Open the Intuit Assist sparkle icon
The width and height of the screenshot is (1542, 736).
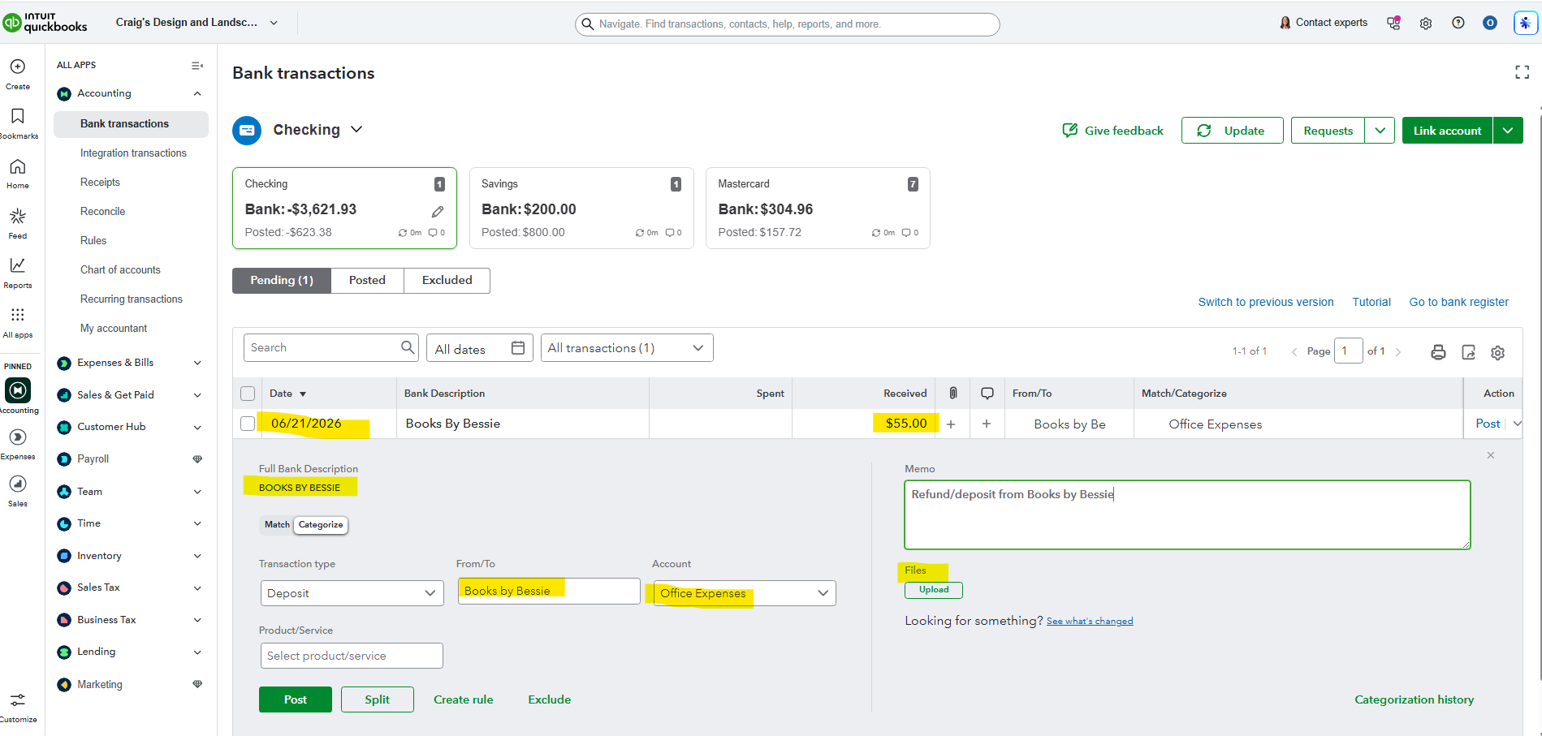[x=1526, y=23]
